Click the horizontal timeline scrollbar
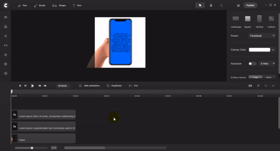The width and height of the screenshot is (280, 151). coord(85,148)
